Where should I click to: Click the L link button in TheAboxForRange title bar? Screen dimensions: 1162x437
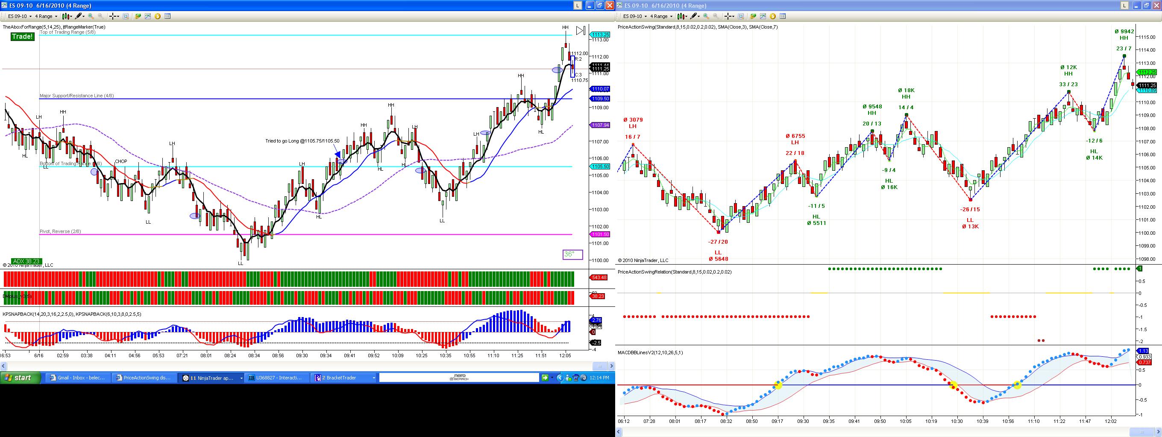[578, 6]
